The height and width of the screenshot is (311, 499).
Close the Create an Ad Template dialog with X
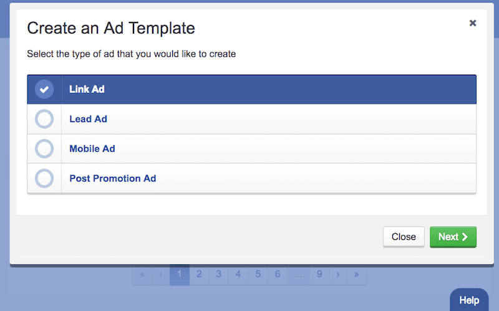[473, 23]
